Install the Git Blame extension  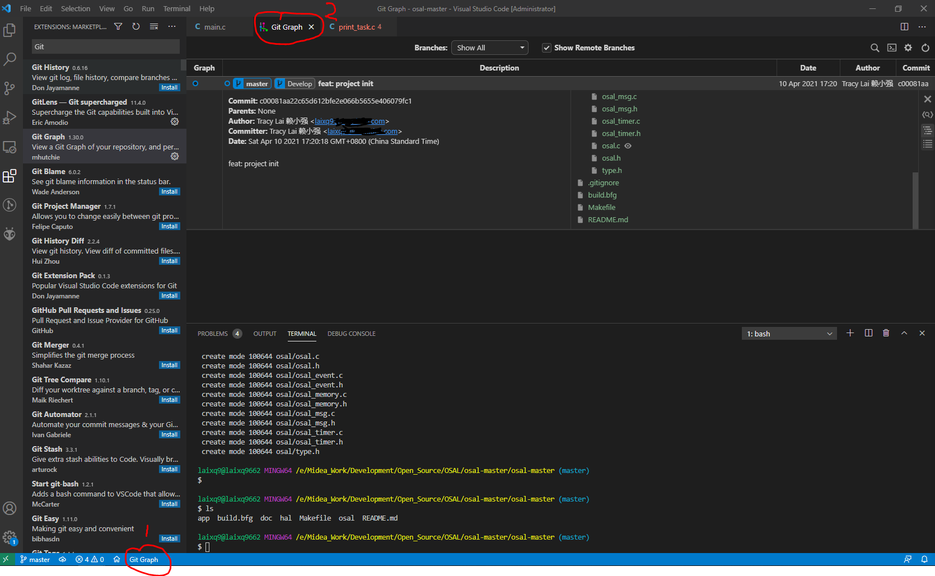click(x=169, y=191)
